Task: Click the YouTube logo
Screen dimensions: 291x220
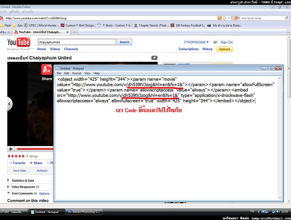Action: [x=19, y=42]
